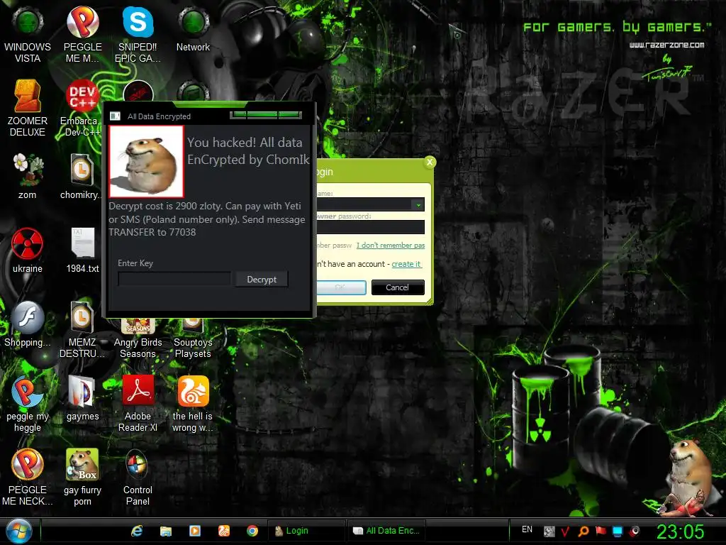Click the 23:05 taskbar clock

(x=680, y=532)
